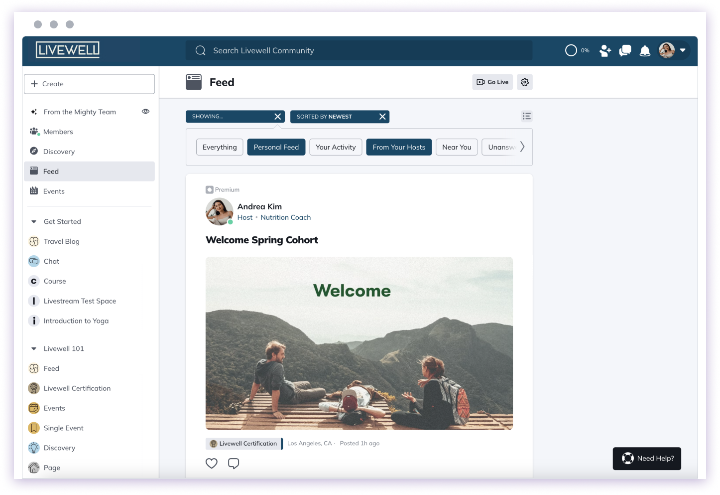Open the chat messages icon
This screenshot has width=720, height=495.
pyautogui.click(x=624, y=50)
